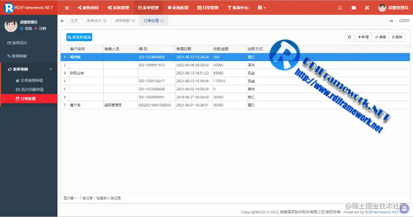
Task: Select 订单处理 in the sidebar
Action: coord(29,99)
